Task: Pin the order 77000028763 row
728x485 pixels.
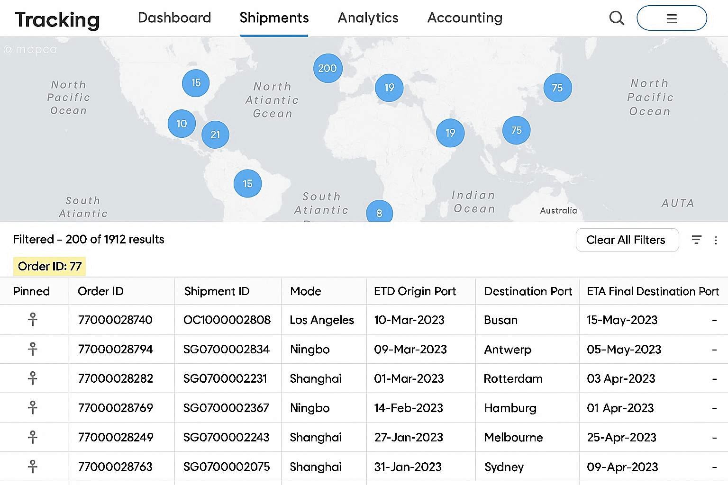Action: pyautogui.click(x=32, y=467)
